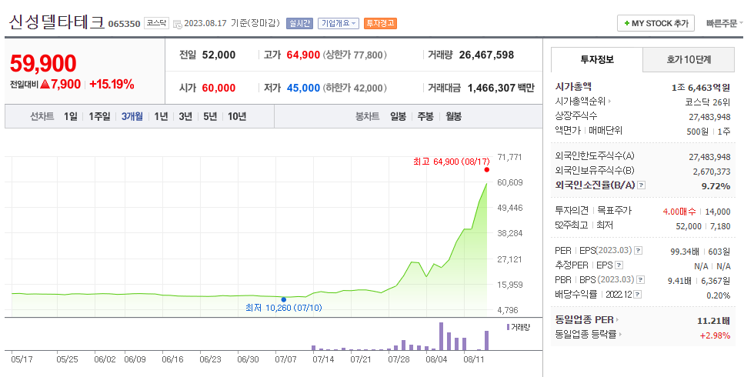
Task: Click the 투자경고 badge
Action: (381, 23)
